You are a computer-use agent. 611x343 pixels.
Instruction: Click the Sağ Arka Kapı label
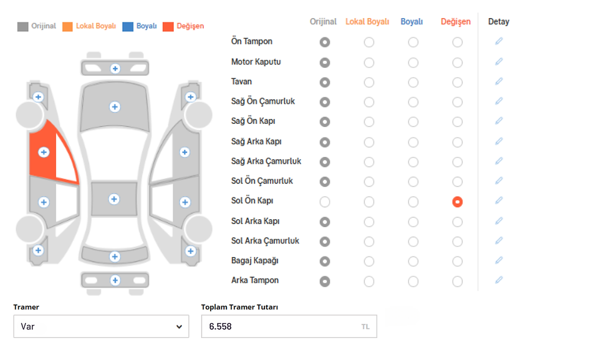click(256, 141)
